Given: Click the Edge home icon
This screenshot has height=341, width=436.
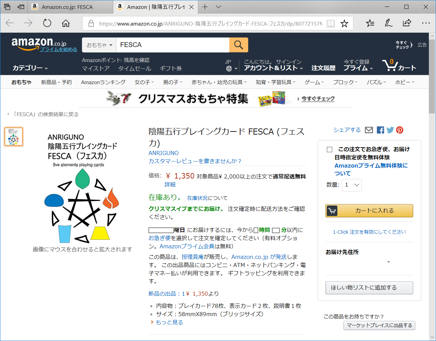Looking at the screenshot, I should click(x=66, y=23).
